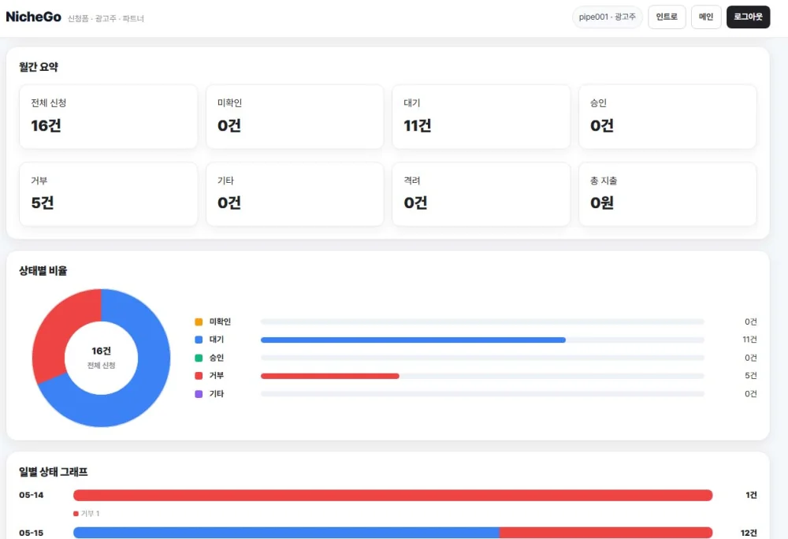Click the NicheGo logo
Viewport: 788px width, 539px height.
[33, 17]
